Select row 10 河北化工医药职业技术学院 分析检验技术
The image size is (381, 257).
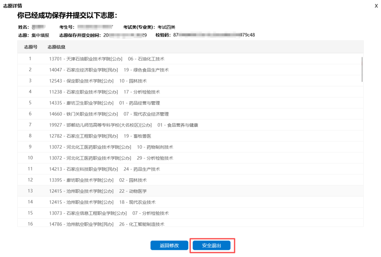coord(141,158)
